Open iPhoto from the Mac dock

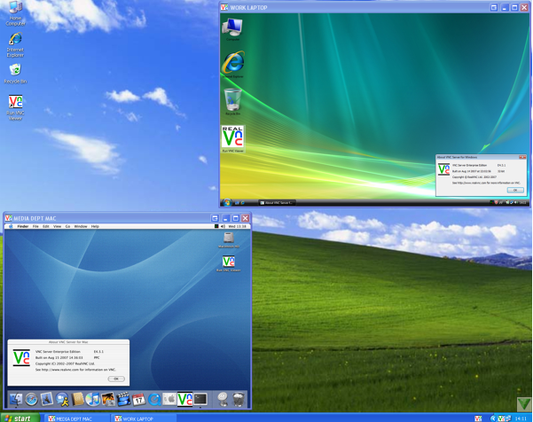click(x=108, y=399)
